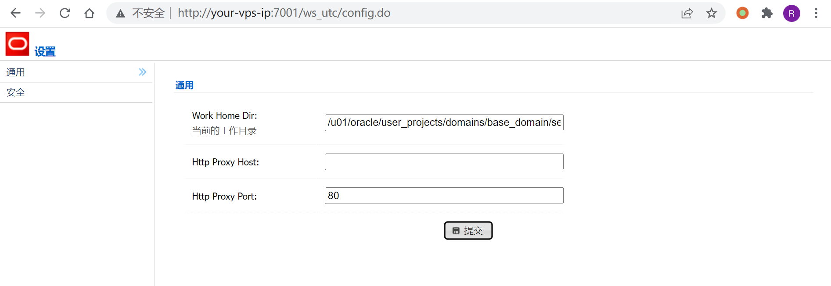Select 安全 in the sidebar

(x=15, y=92)
